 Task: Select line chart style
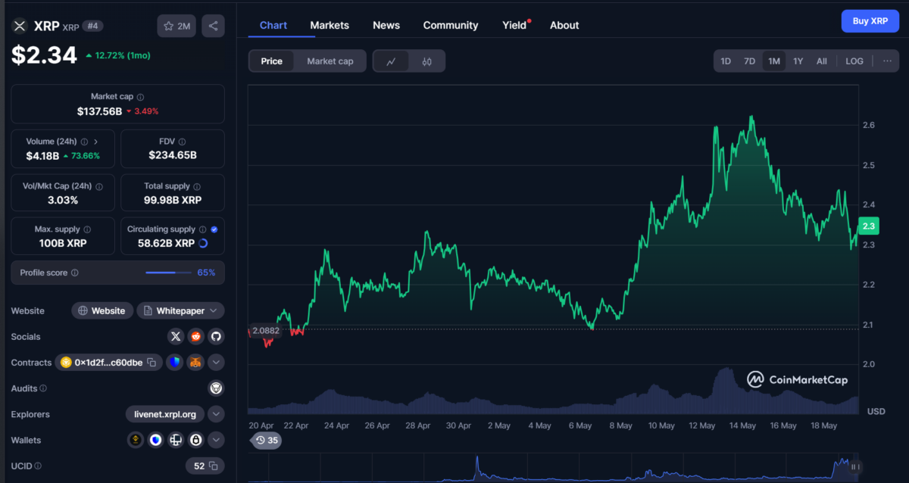click(x=391, y=61)
